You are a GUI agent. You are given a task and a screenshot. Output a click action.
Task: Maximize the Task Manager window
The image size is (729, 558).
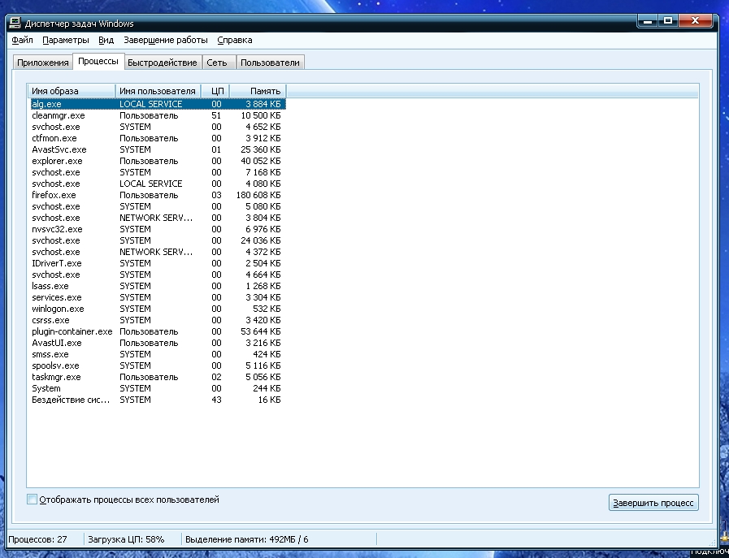pos(669,21)
